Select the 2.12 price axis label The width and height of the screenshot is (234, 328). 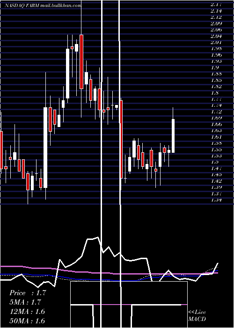(216, 17)
